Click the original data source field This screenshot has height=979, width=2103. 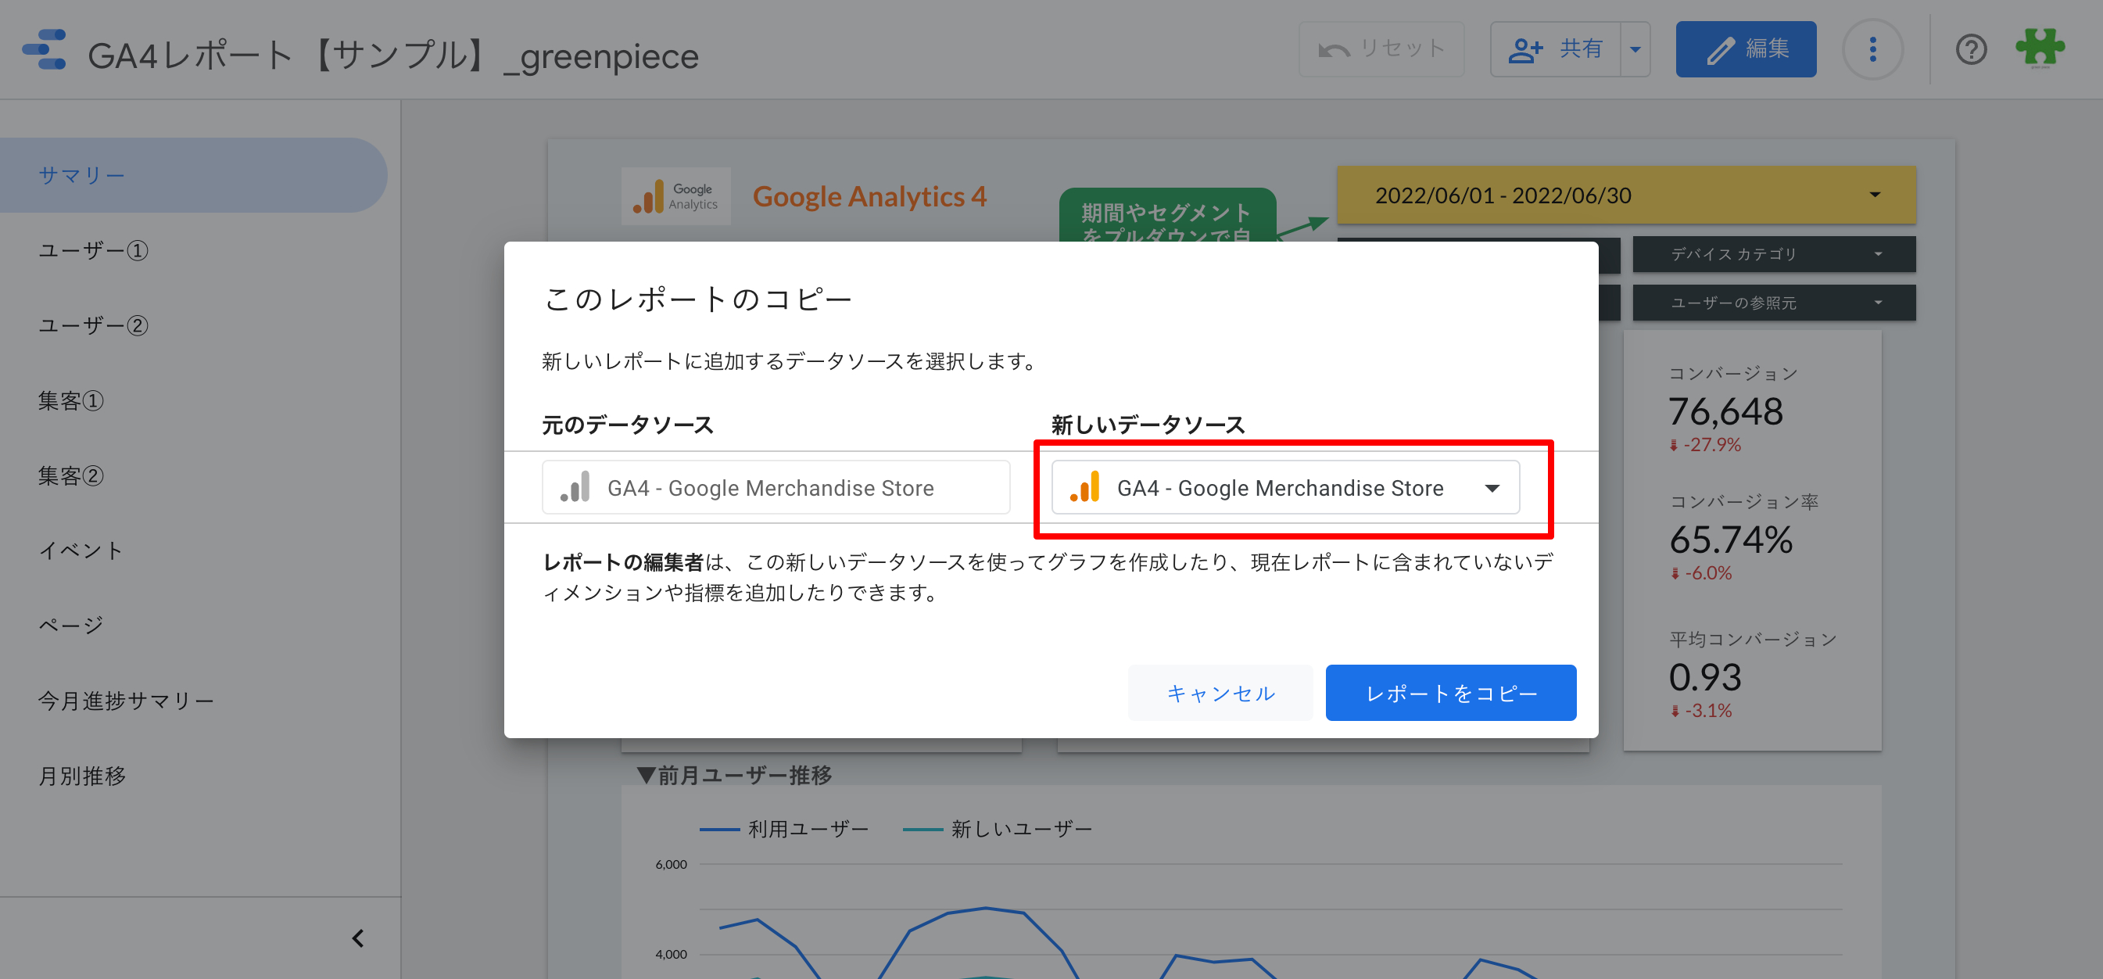(x=776, y=488)
